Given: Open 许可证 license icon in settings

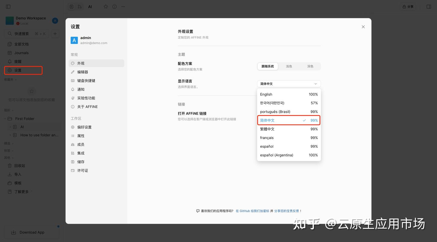Looking at the screenshot, I should pyautogui.click(x=73, y=171).
